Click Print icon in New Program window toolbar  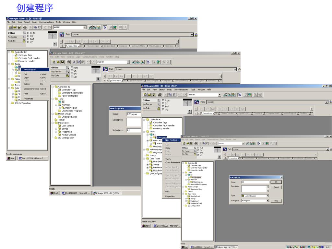[68, 62]
